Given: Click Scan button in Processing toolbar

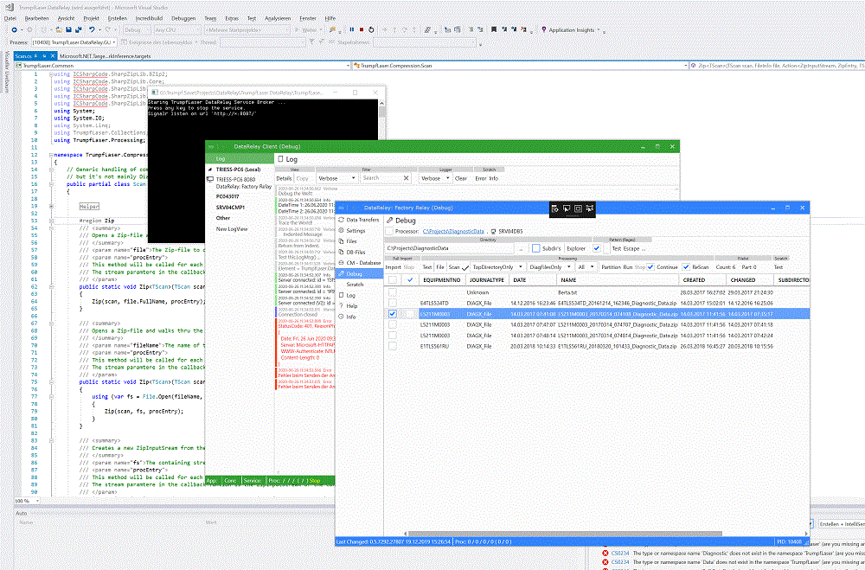Looking at the screenshot, I should 454,267.
